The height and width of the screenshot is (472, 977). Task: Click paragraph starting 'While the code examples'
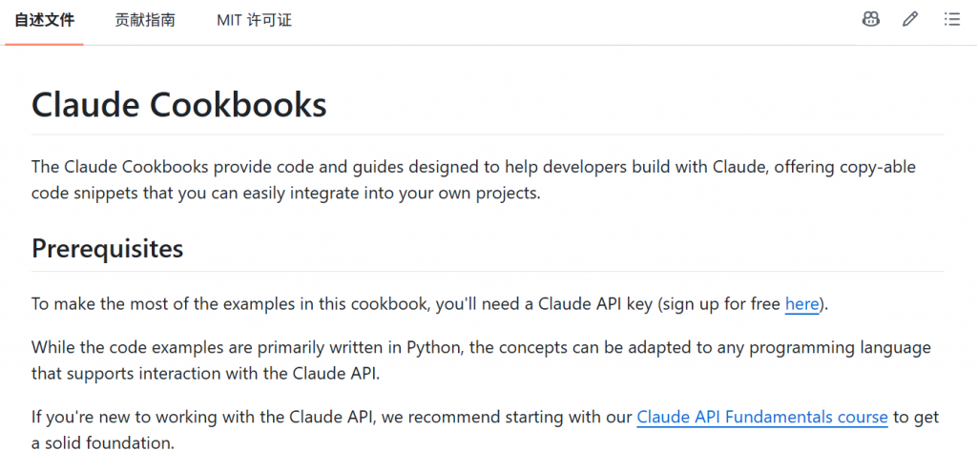coord(481,360)
